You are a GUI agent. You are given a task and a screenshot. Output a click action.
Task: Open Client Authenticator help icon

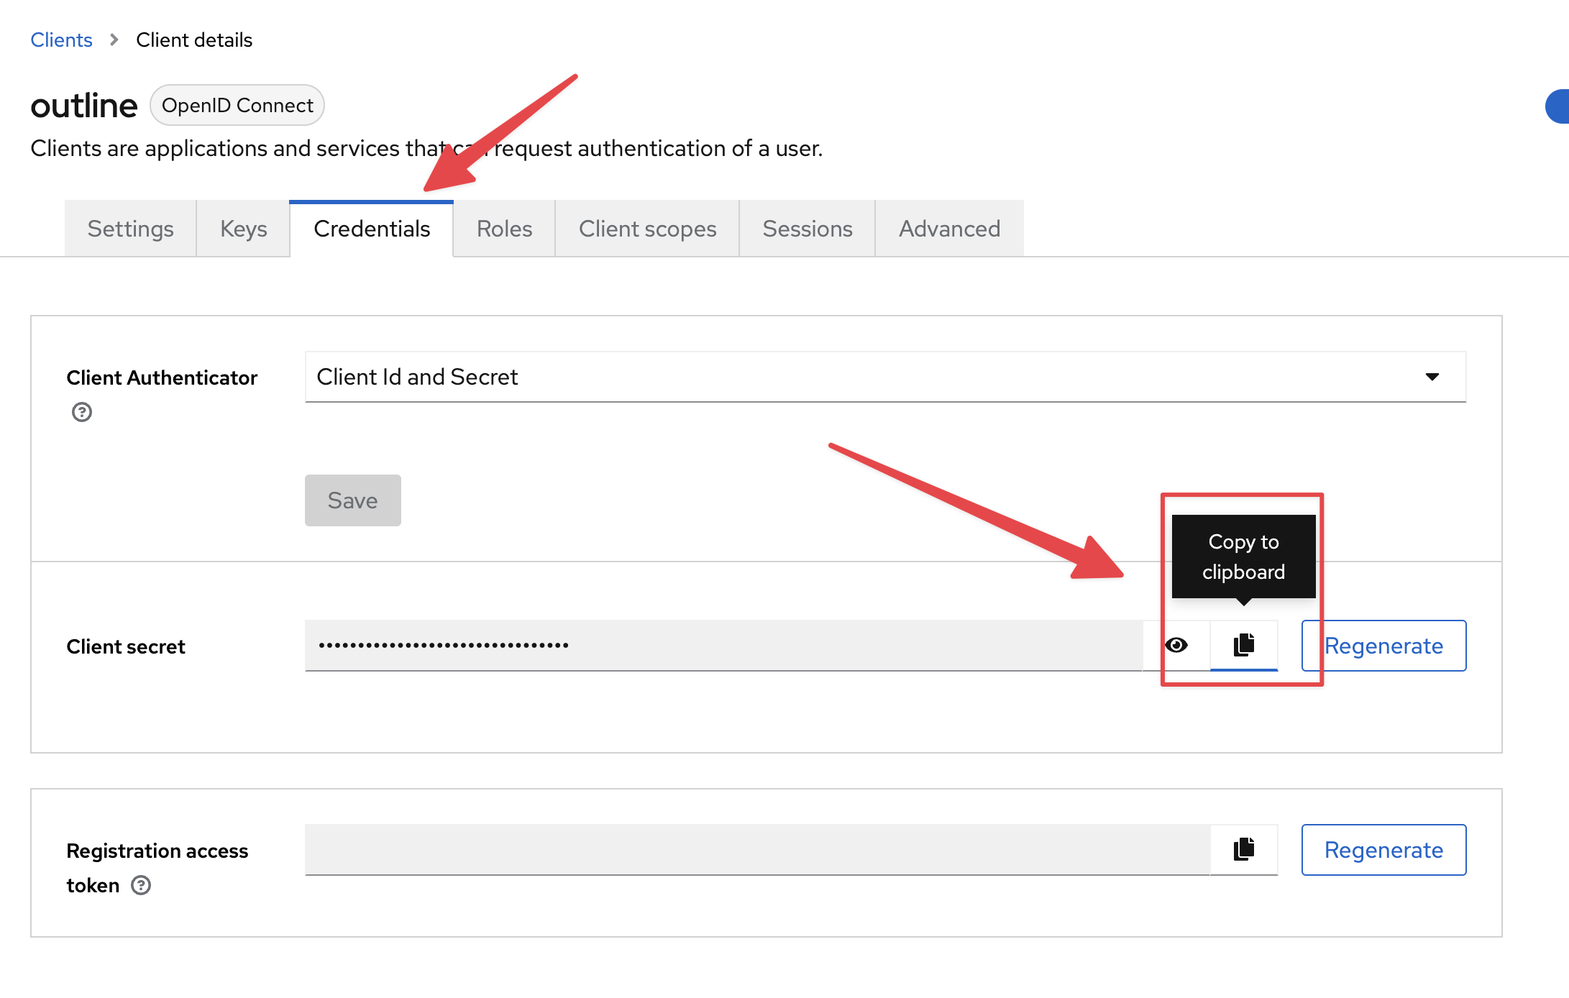click(x=82, y=412)
